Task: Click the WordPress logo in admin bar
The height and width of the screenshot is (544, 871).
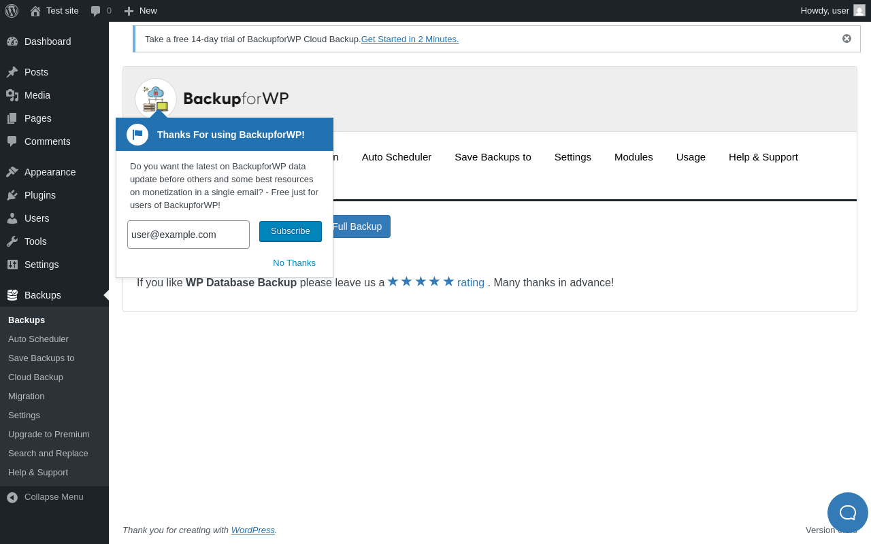Action: tap(12, 11)
